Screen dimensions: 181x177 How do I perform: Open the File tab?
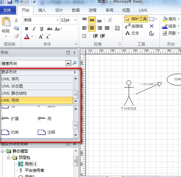pos(8,10)
